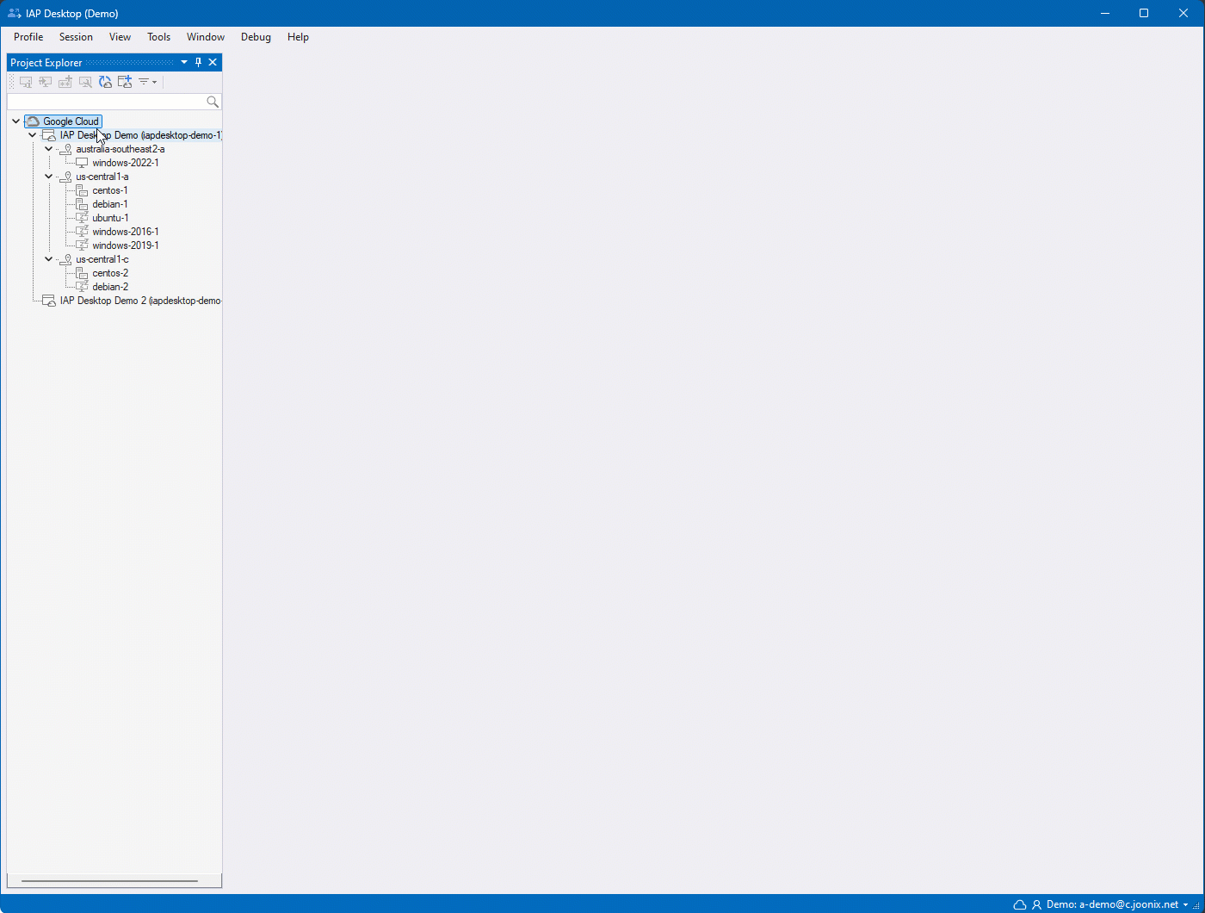Toggle auto-hide pin of Project Explorer

coord(198,62)
